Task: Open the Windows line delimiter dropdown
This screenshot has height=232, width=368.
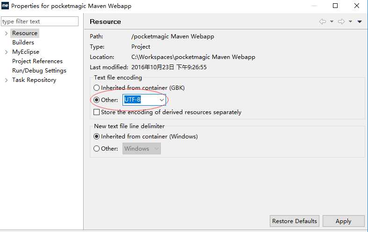Action: [x=142, y=149]
